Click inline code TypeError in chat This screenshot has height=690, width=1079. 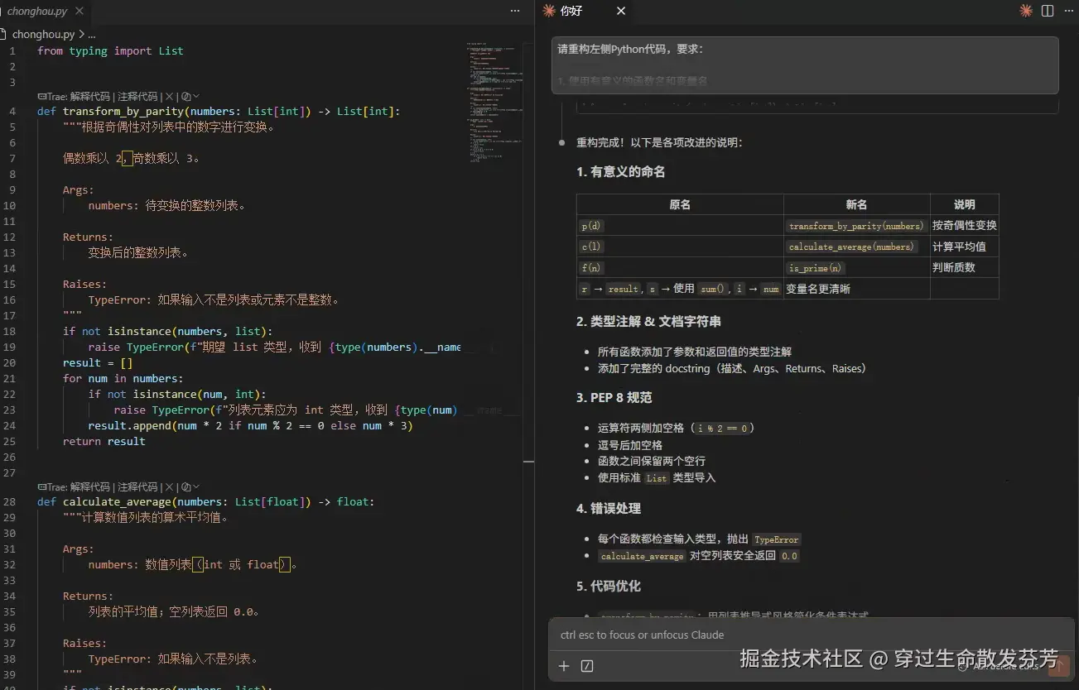coord(776,539)
